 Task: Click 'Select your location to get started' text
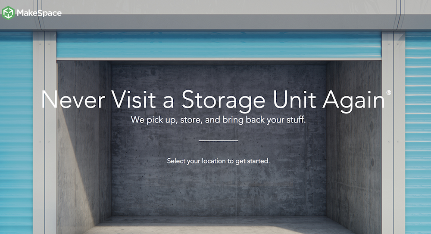pyautogui.click(x=218, y=161)
